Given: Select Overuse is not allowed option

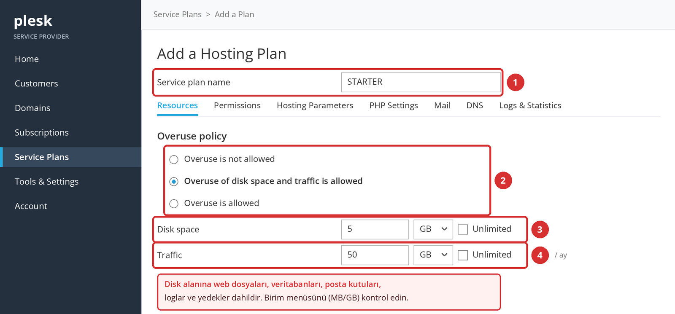Looking at the screenshot, I should tap(174, 159).
